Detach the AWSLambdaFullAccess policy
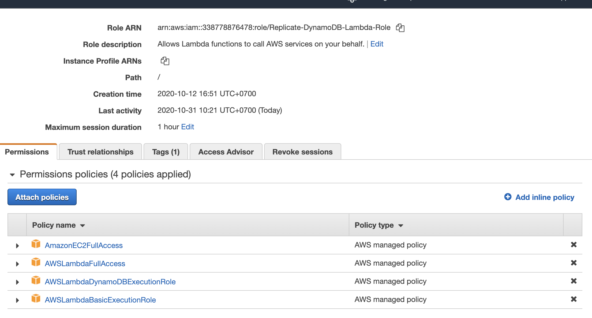 574,263
